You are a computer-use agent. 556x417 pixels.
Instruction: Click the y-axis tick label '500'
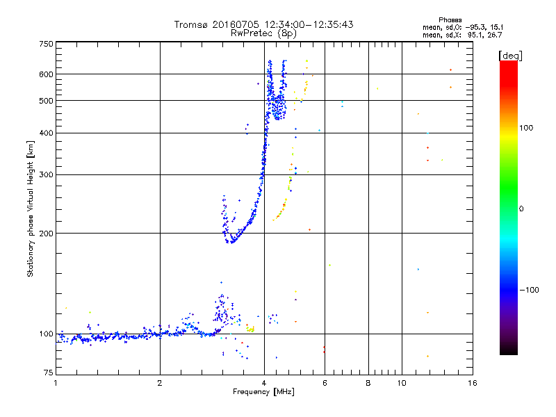pyautogui.click(x=47, y=101)
